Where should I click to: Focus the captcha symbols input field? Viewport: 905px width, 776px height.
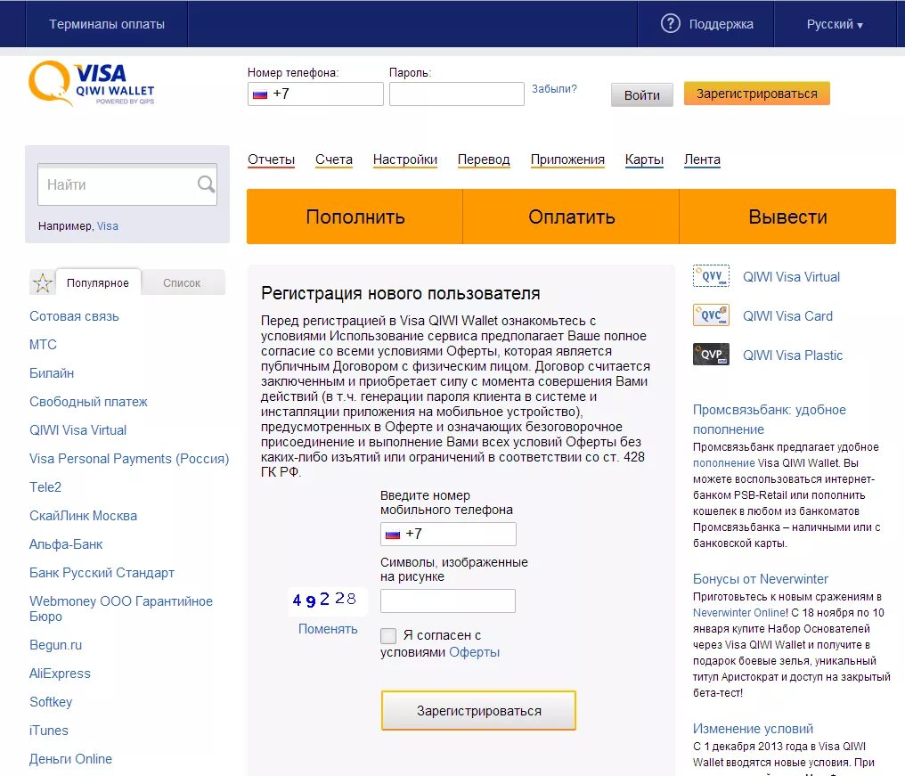(448, 601)
